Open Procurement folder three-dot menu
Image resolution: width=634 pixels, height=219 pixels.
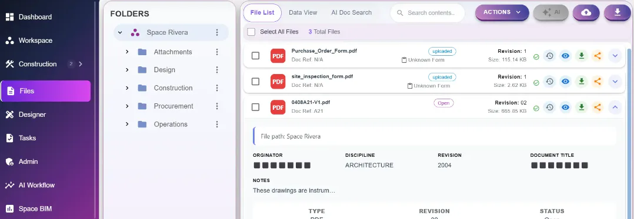(217, 106)
